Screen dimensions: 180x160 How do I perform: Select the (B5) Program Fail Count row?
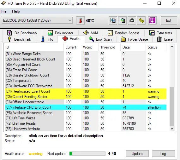(x=86, y=65)
